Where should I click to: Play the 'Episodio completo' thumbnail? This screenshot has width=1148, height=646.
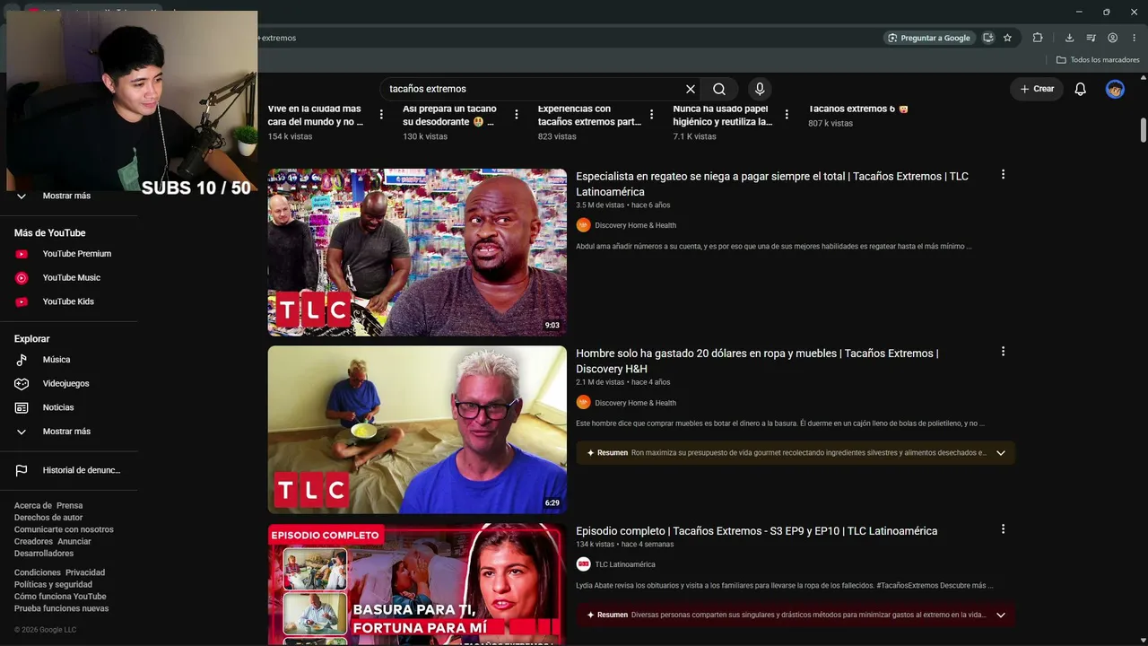click(417, 584)
